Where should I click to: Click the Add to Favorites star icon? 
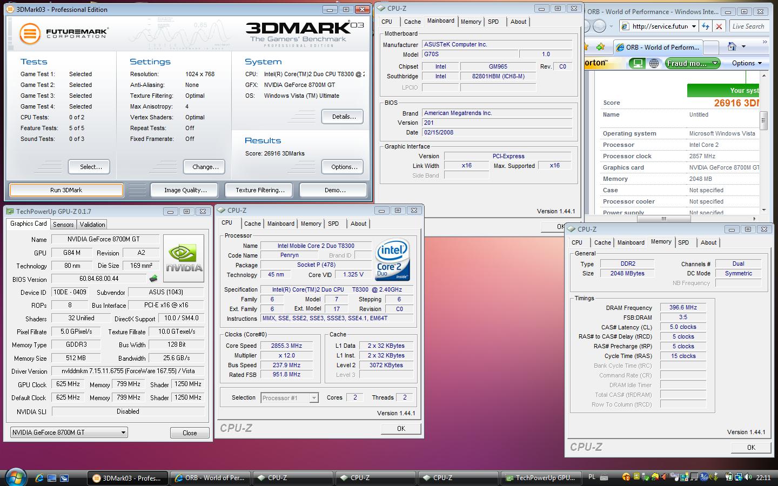tap(600, 46)
